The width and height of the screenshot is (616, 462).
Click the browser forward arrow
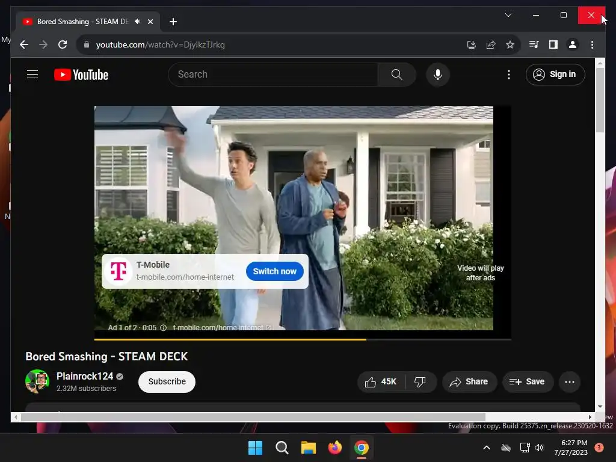pos(43,45)
